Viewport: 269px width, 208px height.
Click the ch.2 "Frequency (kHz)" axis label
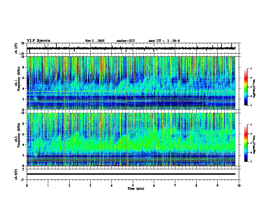19,135
